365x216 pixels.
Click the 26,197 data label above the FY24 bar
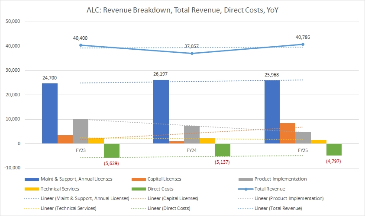(x=160, y=74)
